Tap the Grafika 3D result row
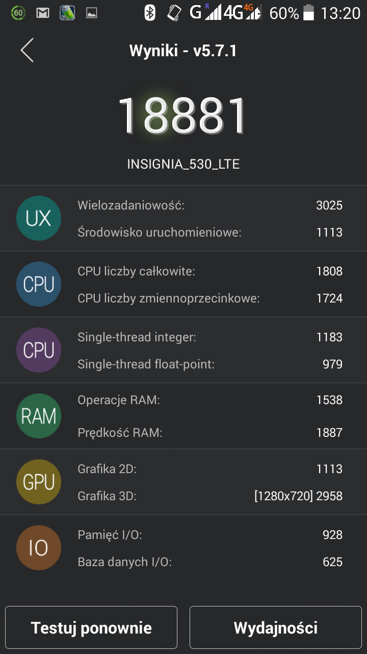The image size is (367, 654). (210, 496)
